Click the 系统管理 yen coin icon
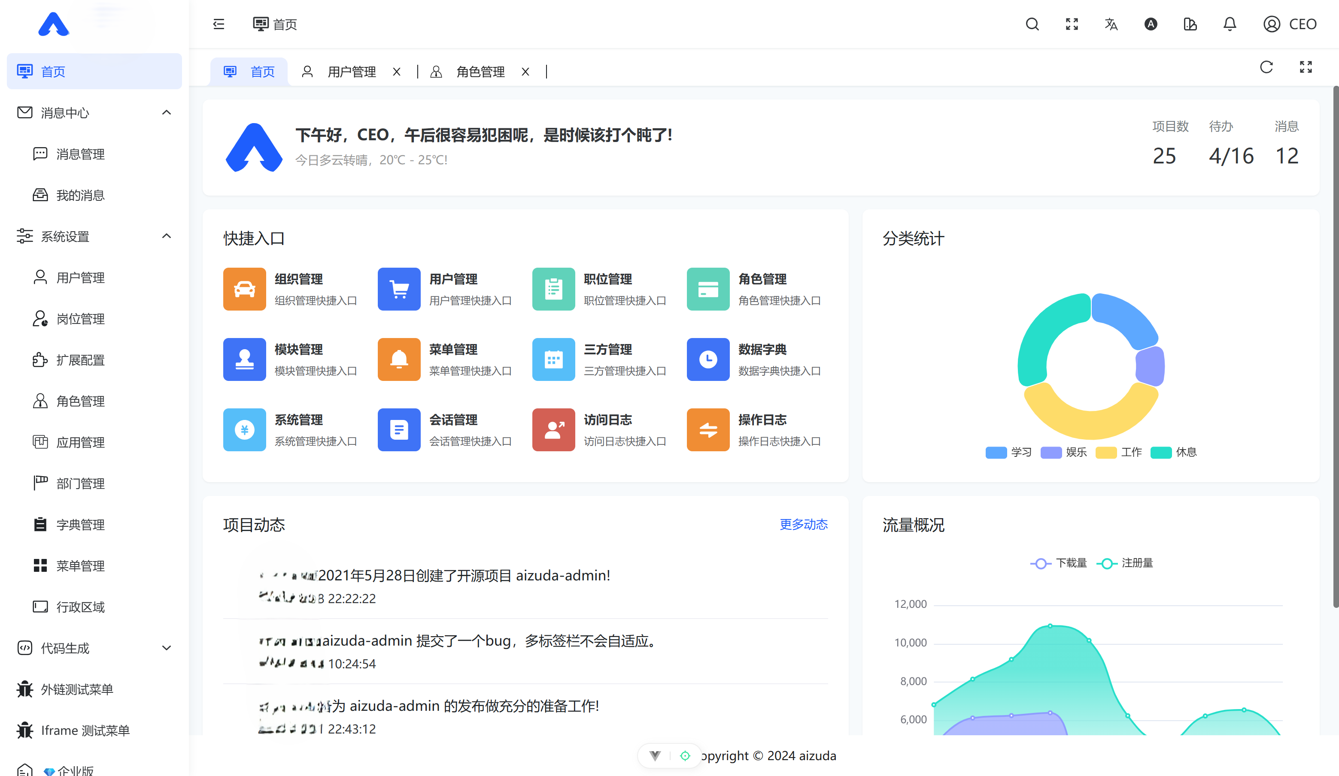 [x=244, y=429]
